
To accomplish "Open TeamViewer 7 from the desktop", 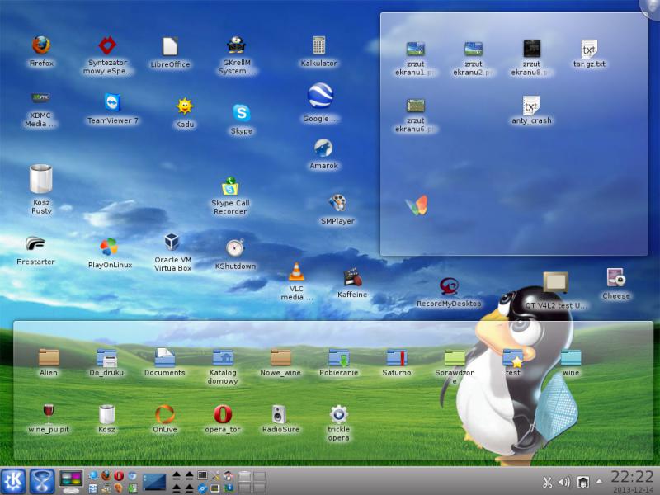I will pyautogui.click(x=112, y=102).
